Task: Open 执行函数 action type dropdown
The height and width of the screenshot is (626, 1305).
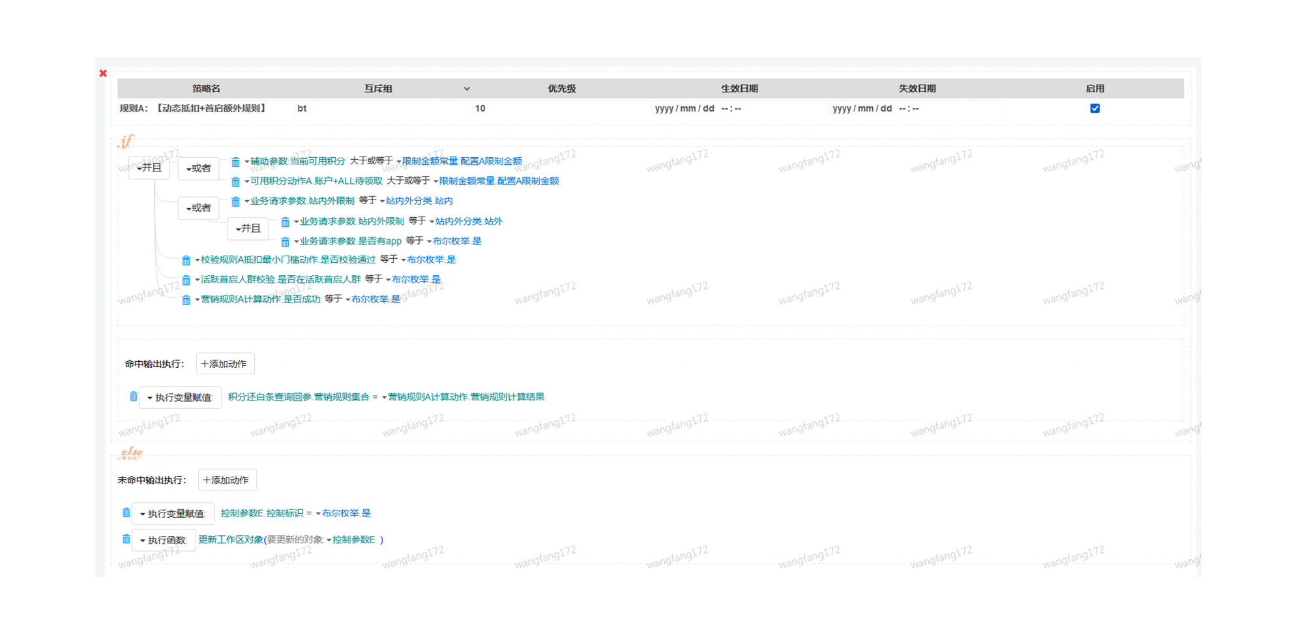Action: click(x=164, y=540)
